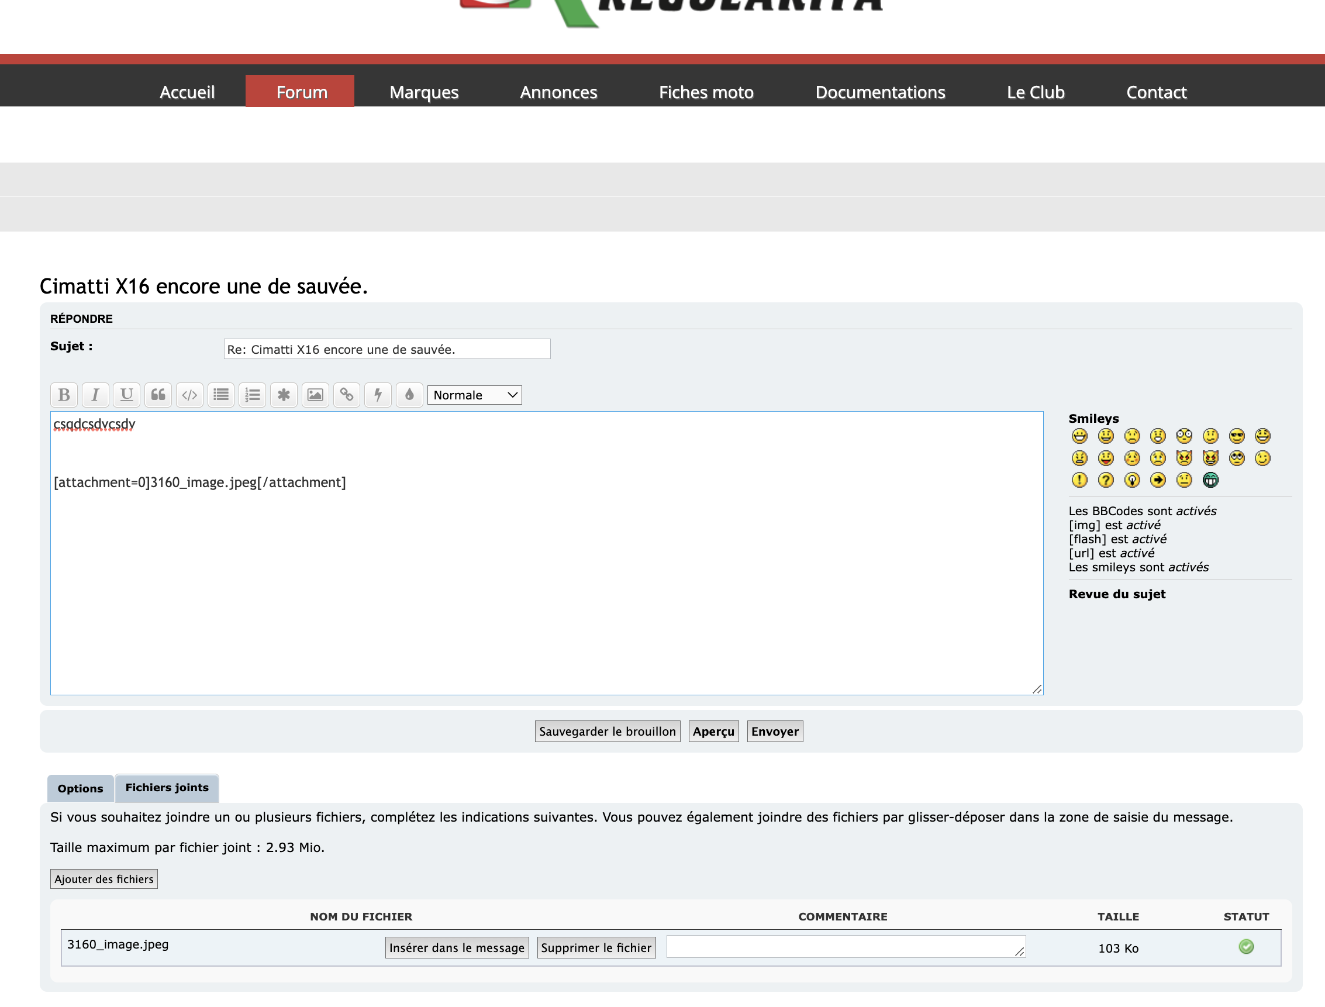The image size is (1325, 1007).
Task: Click file name 3160_image.jpeg in the table
Action: 118,944
